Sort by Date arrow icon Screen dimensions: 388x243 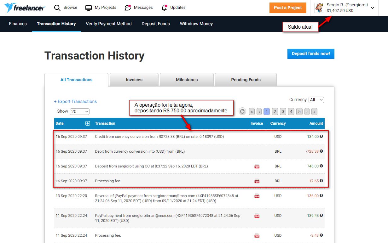coord(88,123)
